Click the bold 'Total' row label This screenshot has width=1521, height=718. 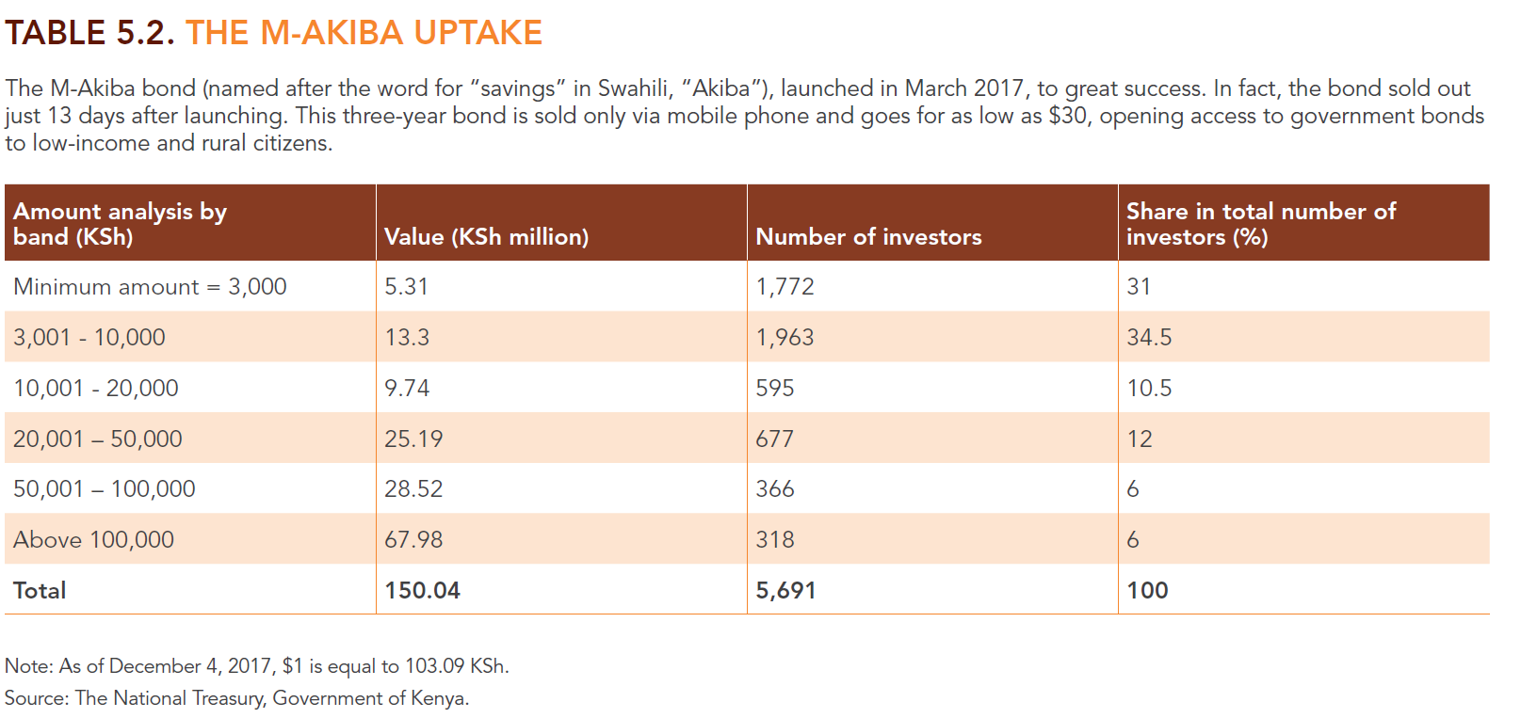tap(40, 590)
